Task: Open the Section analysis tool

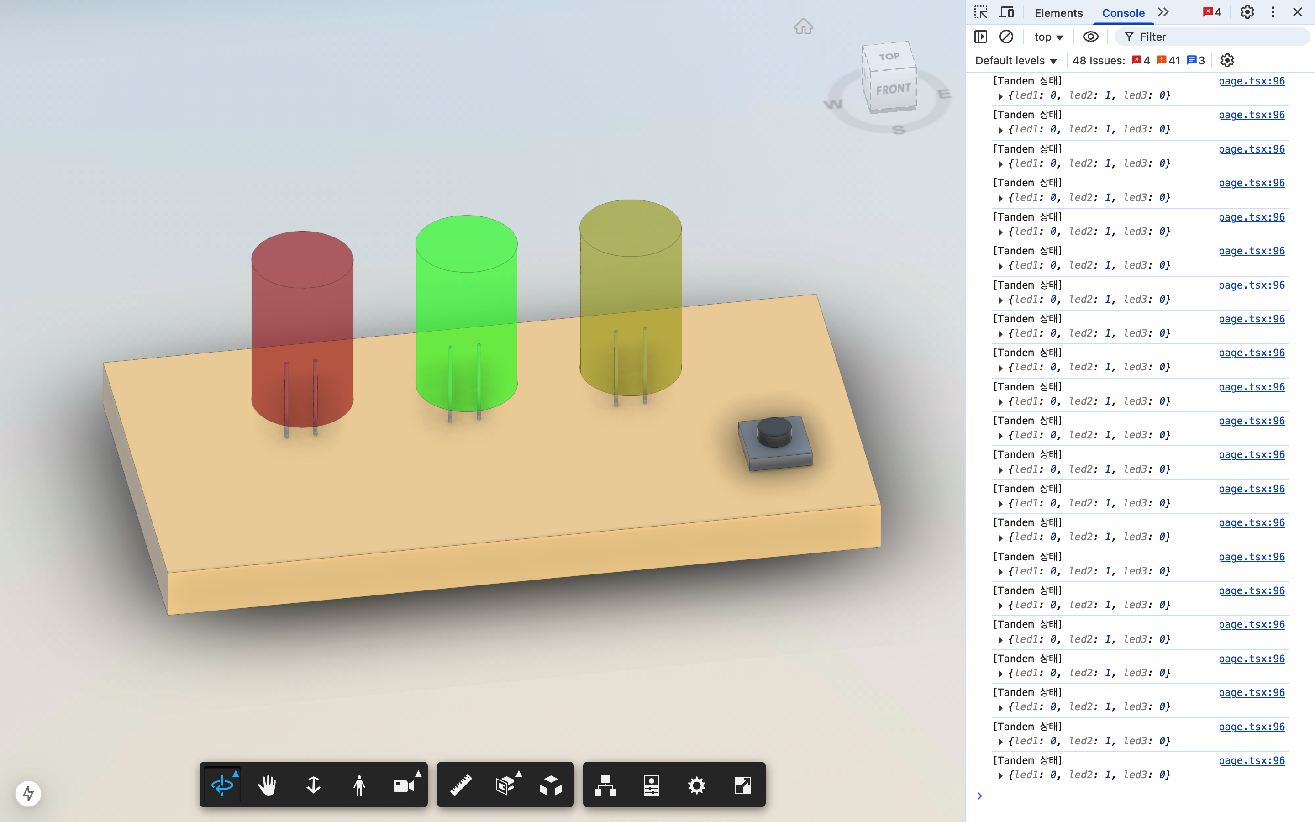Action: point(505,785)
